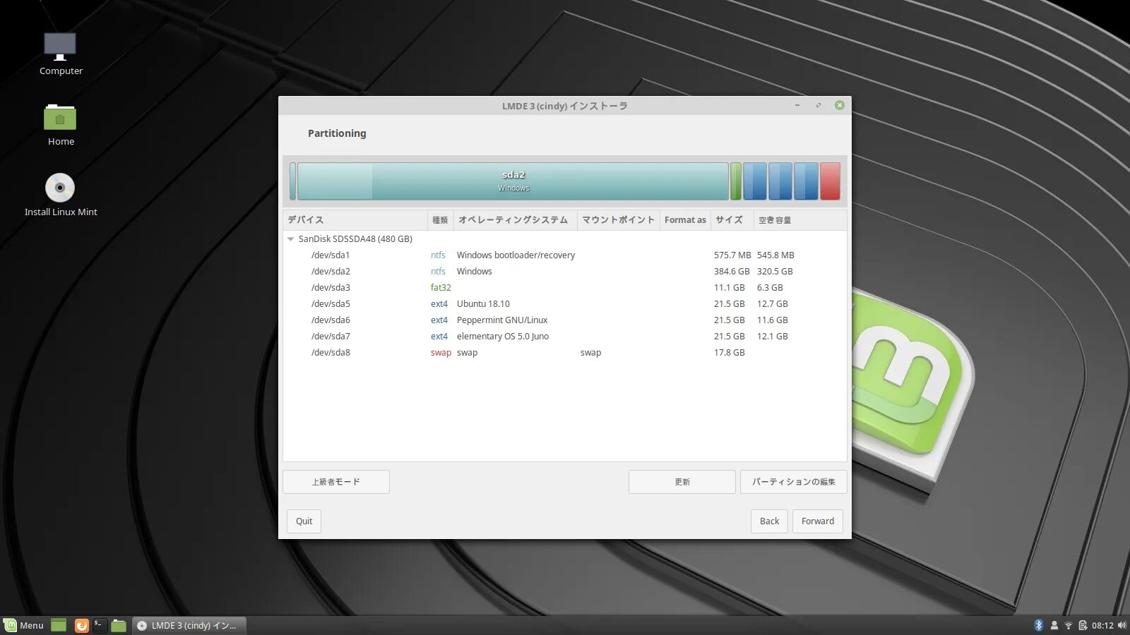
Task: Click the '384.6 GB' size value
Action: [x=732, y=272]
